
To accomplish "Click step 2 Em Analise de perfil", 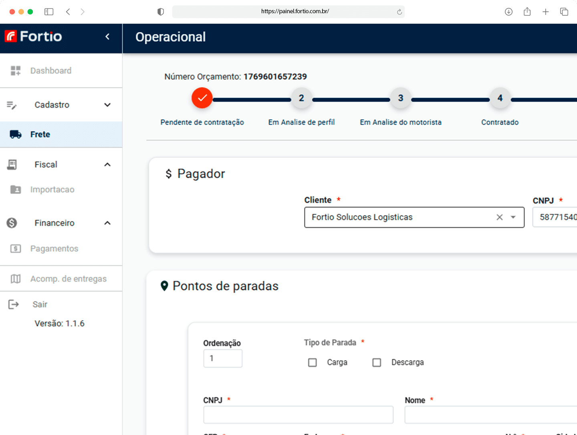I will (x=301, y=98).
